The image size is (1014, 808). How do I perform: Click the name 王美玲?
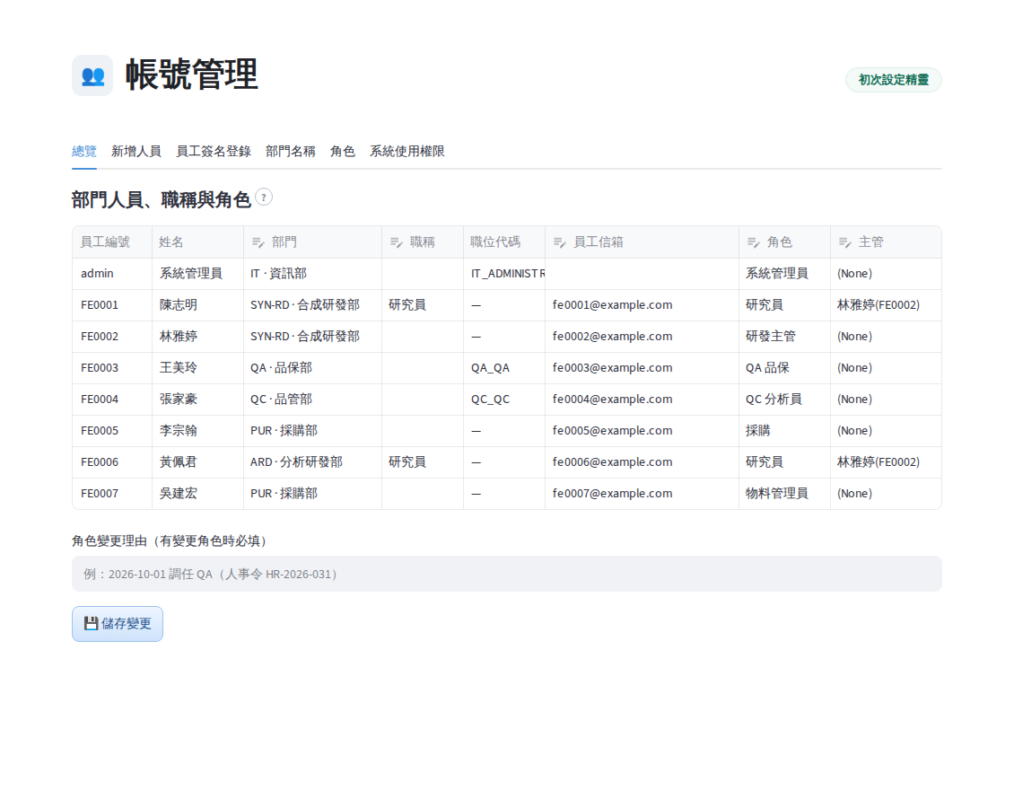coord(198,368)
